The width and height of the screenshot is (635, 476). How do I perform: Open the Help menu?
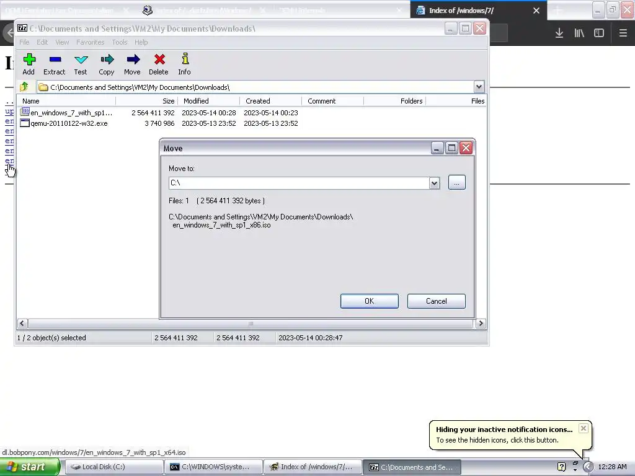(x=141, y=42)
